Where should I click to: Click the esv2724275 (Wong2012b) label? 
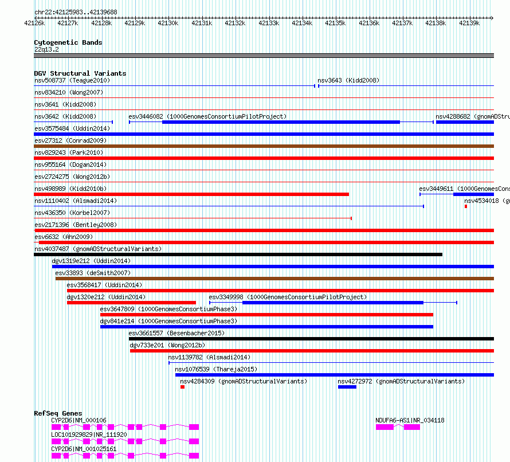click(72, 177)
